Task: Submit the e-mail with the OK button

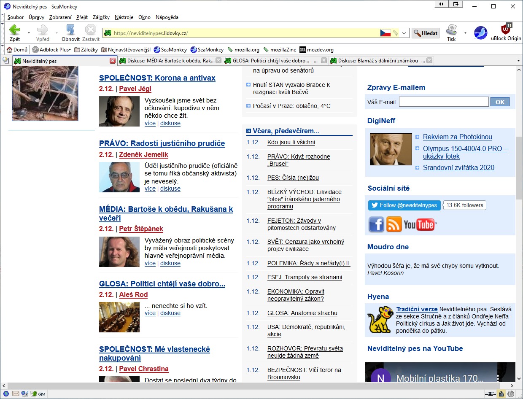Action: coord(500,102)
